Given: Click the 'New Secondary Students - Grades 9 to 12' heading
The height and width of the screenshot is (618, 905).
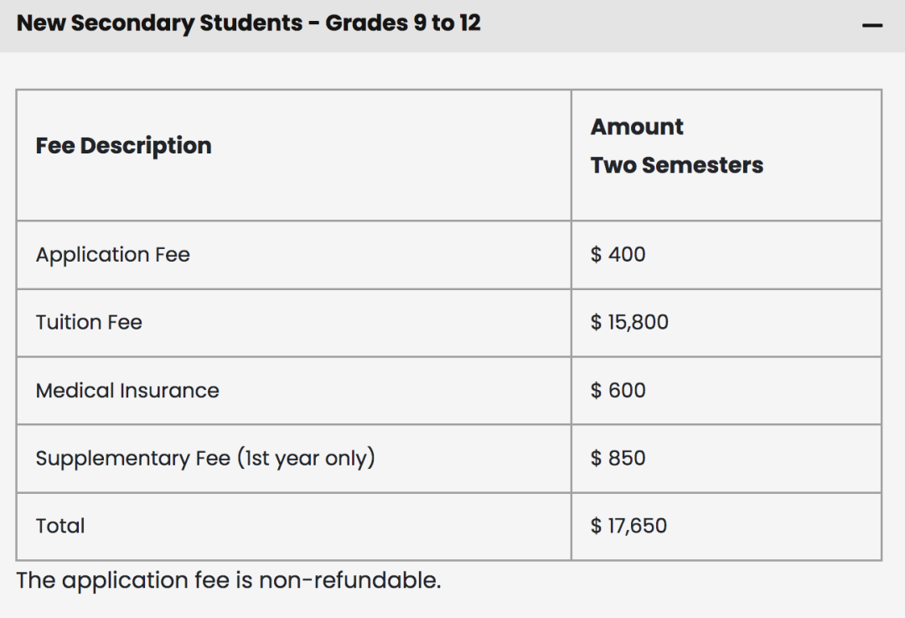Looking at the screenshot, I should (248, 23).
